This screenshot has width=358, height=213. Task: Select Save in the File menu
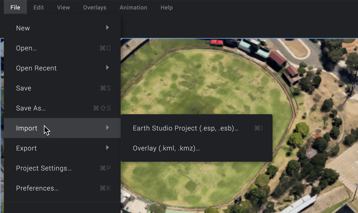pos(24,88)
